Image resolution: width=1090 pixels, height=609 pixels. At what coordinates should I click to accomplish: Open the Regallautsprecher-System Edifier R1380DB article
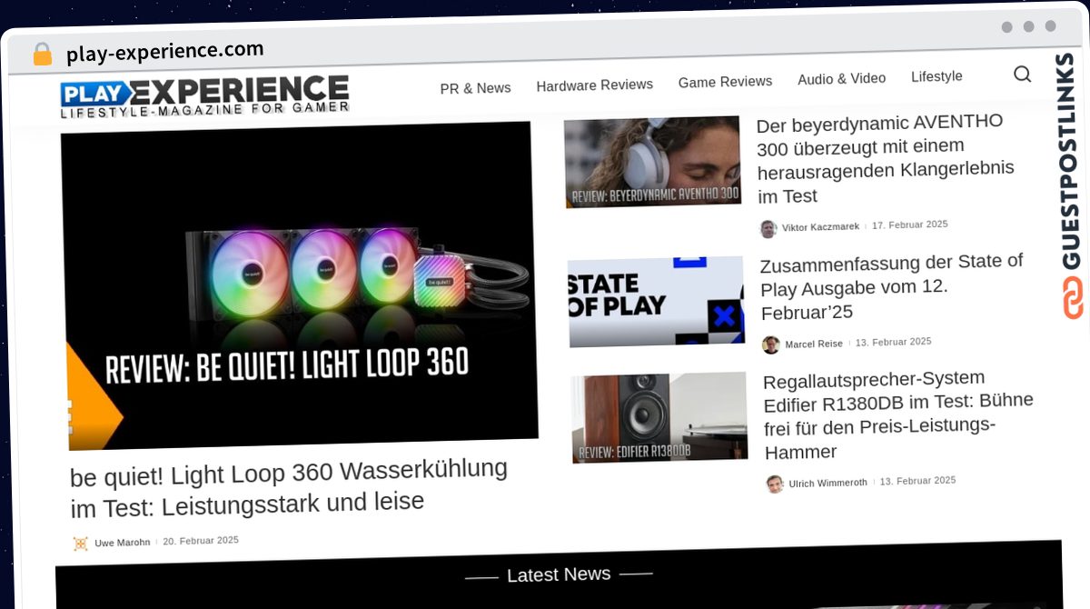tap(898, 414)
